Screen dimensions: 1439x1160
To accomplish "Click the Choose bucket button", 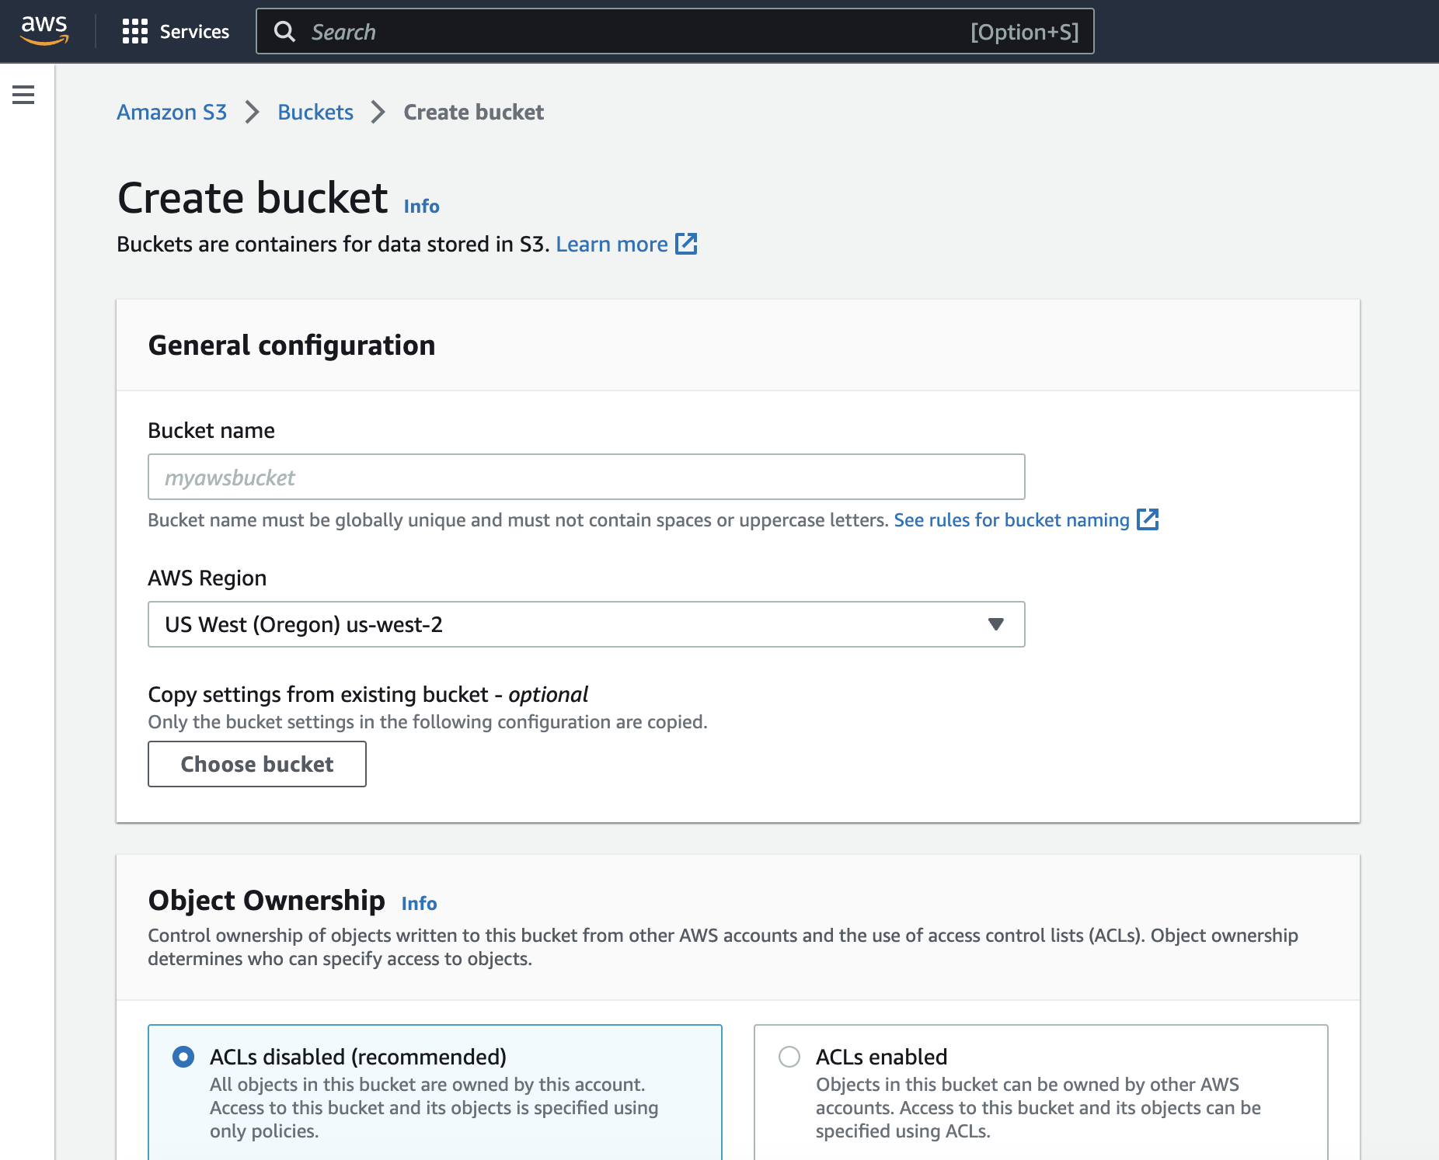I will click(257, 764).
